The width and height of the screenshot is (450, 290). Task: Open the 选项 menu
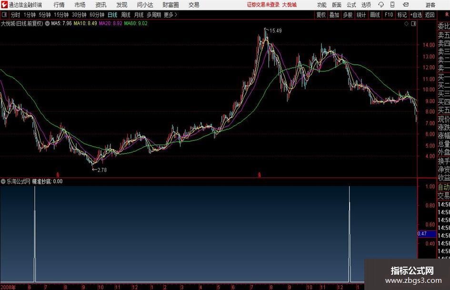coord(366,5)
